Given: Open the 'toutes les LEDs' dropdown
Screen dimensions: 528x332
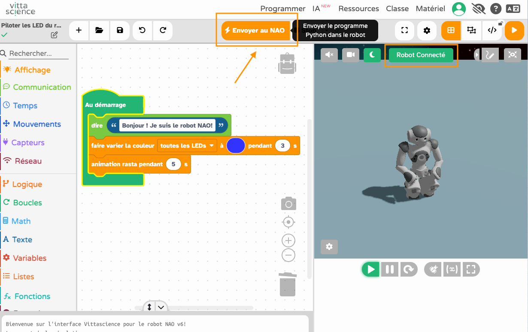Looking at the screenshot, I should [x=187, y=146].
